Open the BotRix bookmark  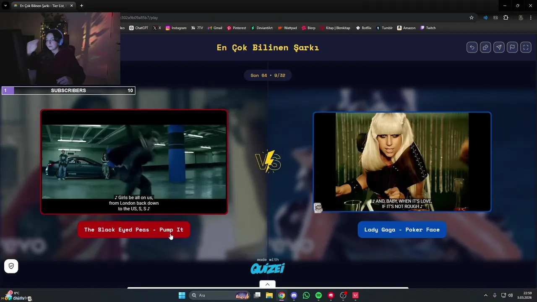tap(364, 28)
